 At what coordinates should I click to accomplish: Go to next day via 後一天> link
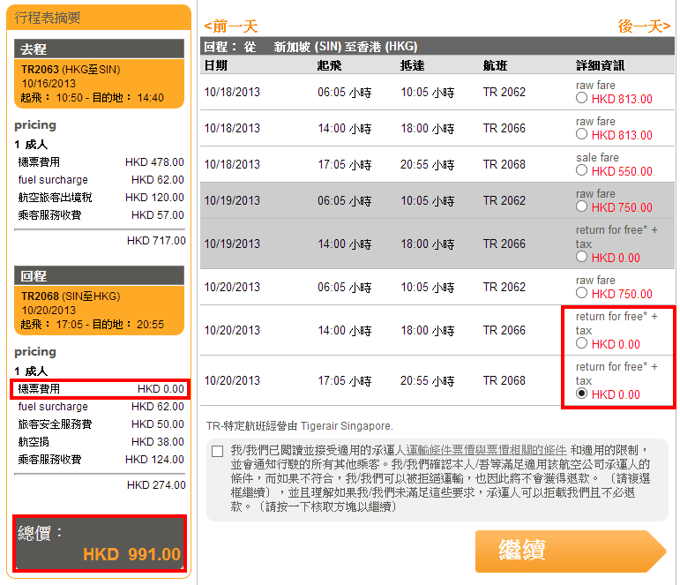(644, 26)
